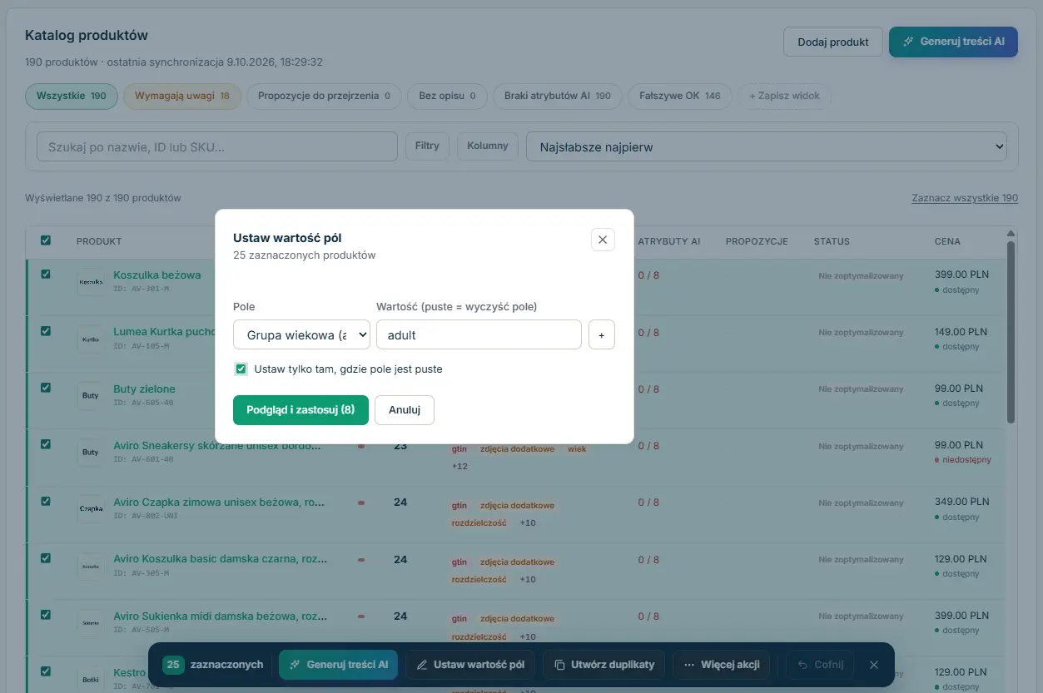Switch to Fałszywe OK 146 tab
Viewport: 1043px width, 693px height.
[680, 97]
